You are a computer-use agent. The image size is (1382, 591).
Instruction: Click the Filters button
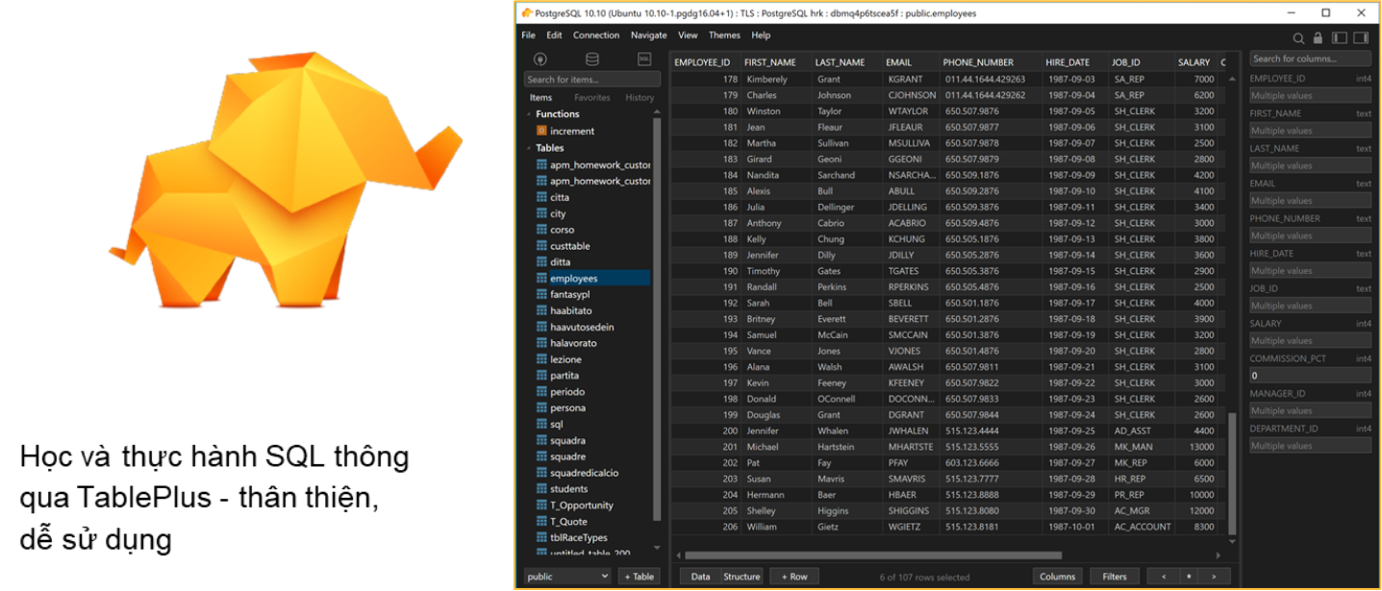pos(1114,577)
